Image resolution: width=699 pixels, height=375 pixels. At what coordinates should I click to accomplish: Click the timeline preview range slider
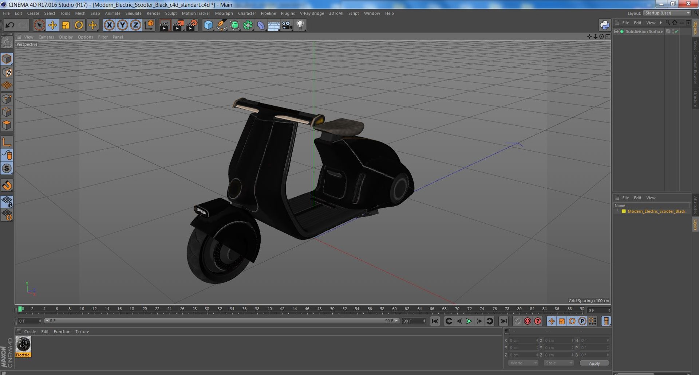[222, 321]
